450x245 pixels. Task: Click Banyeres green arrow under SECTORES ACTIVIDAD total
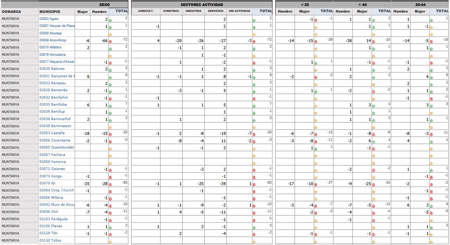coord(254,78)
